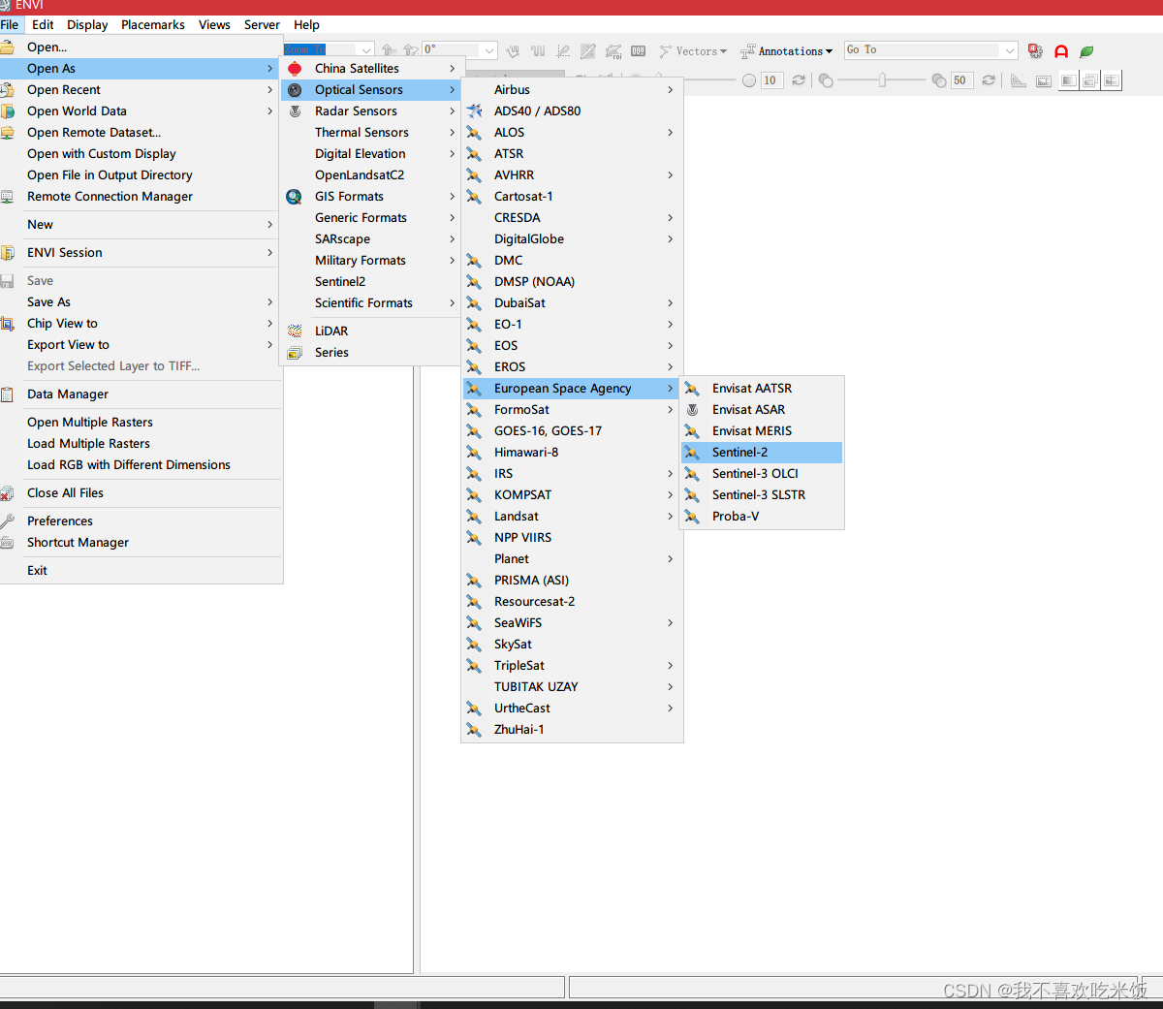Click the red A annotation icon
This screenshot has width=1163, height=1009.
click(x=1061, y=51)
